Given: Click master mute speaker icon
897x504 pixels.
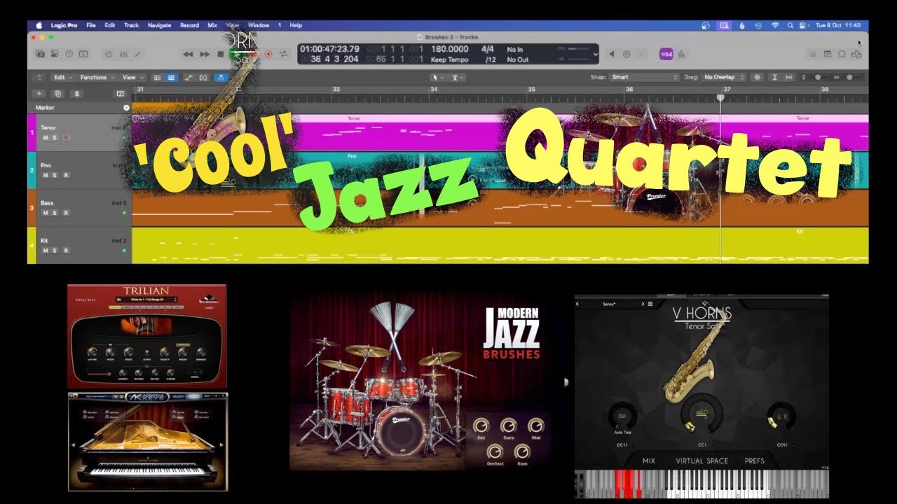Looking at the screenshot, I should tap(612, 54).
